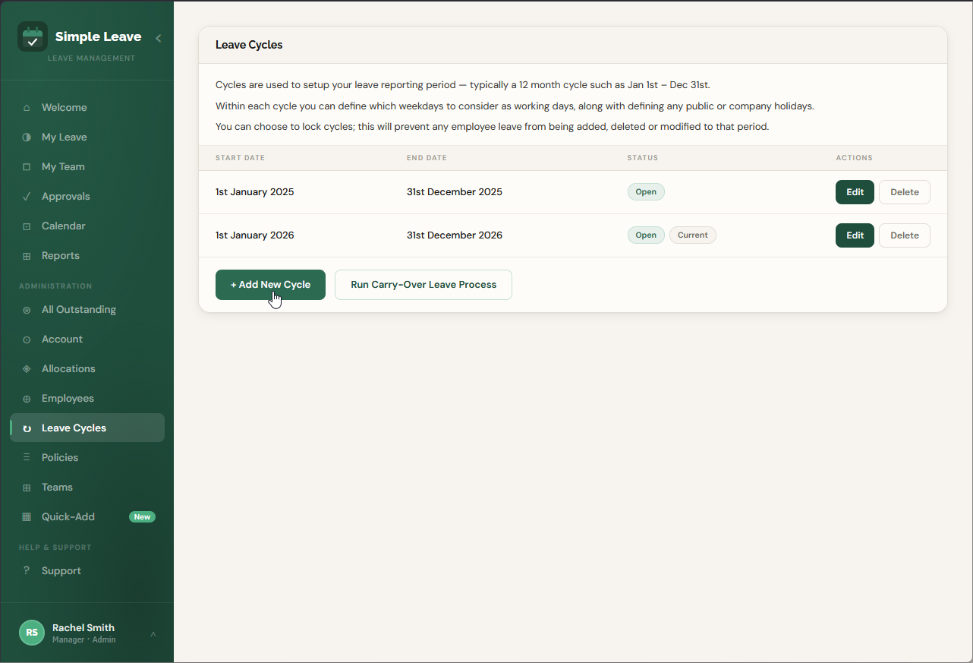
Task: Click the Approvals checkmark icon
Action: [x=27, y=197]
